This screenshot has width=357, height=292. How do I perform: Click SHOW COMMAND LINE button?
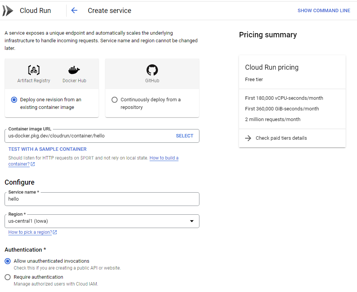pos(324,11)
